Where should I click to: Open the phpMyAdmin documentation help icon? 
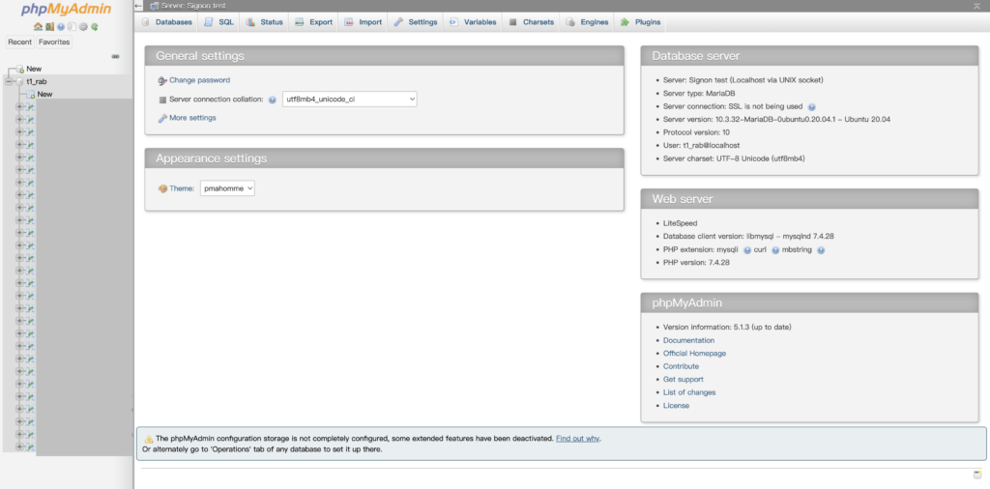[60, 27]
